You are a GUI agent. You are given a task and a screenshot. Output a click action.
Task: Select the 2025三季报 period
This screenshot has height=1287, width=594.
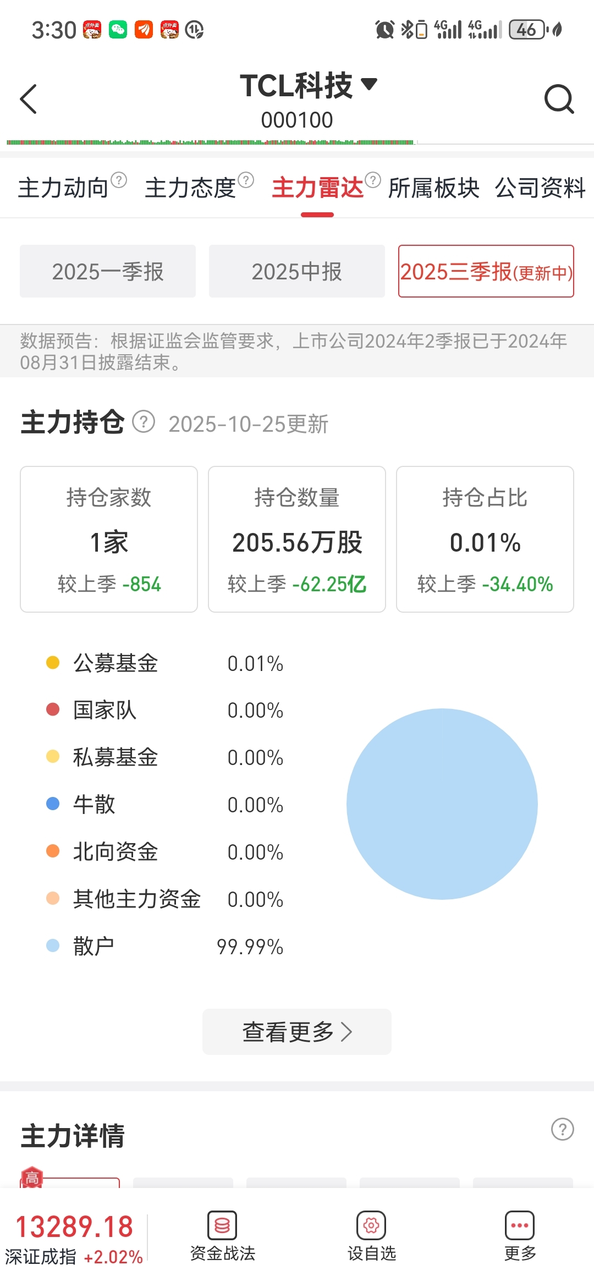[486, 271]
